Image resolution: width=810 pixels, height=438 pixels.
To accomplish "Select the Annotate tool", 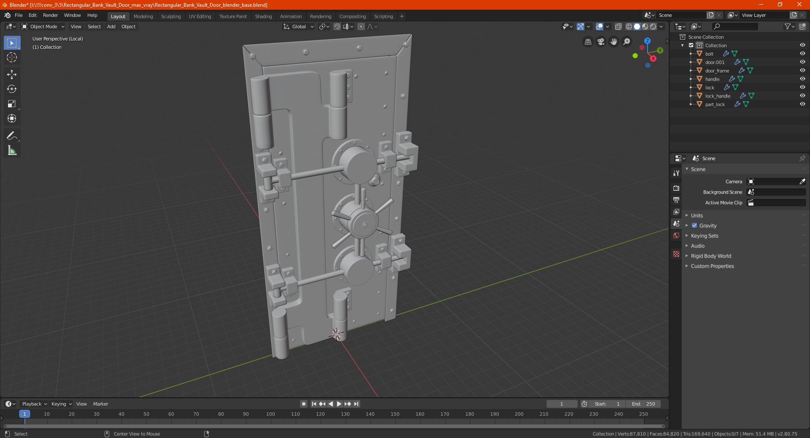I will click(12, 136).
